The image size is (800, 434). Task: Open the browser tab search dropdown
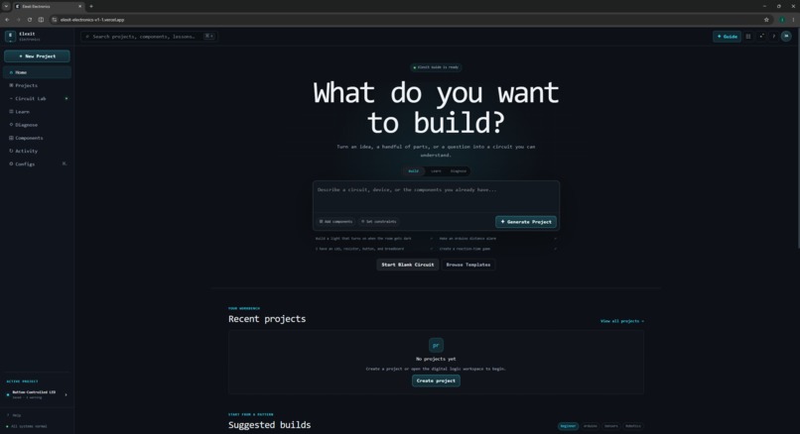point(6,7)
